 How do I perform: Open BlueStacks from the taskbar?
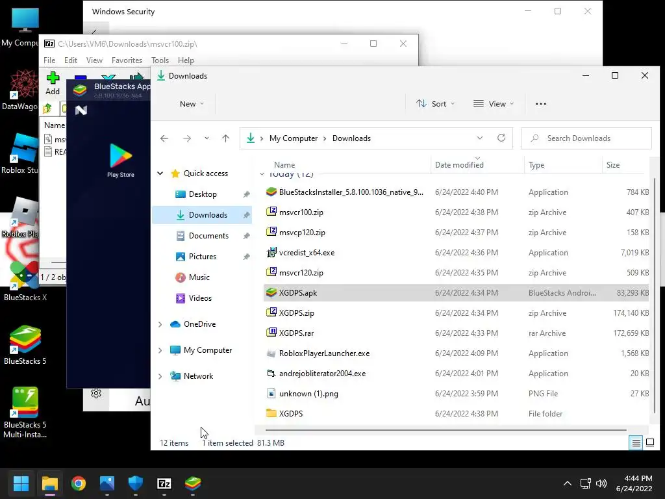(x=193, y=483)
